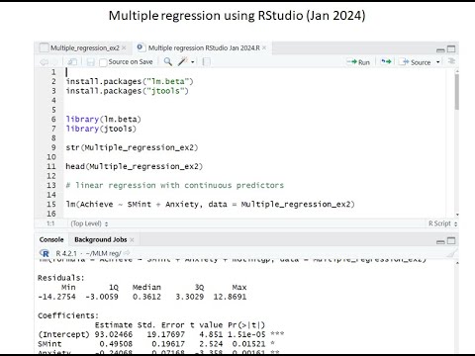Click the Coefficients: heading in console
475x356 pixels.
68,315
